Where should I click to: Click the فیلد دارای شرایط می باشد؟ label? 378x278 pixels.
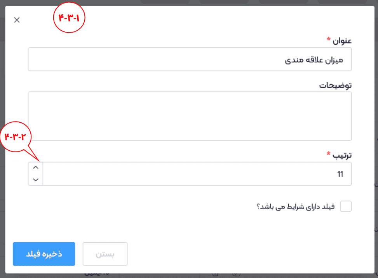pyautogui.click(x=295, y=207)
